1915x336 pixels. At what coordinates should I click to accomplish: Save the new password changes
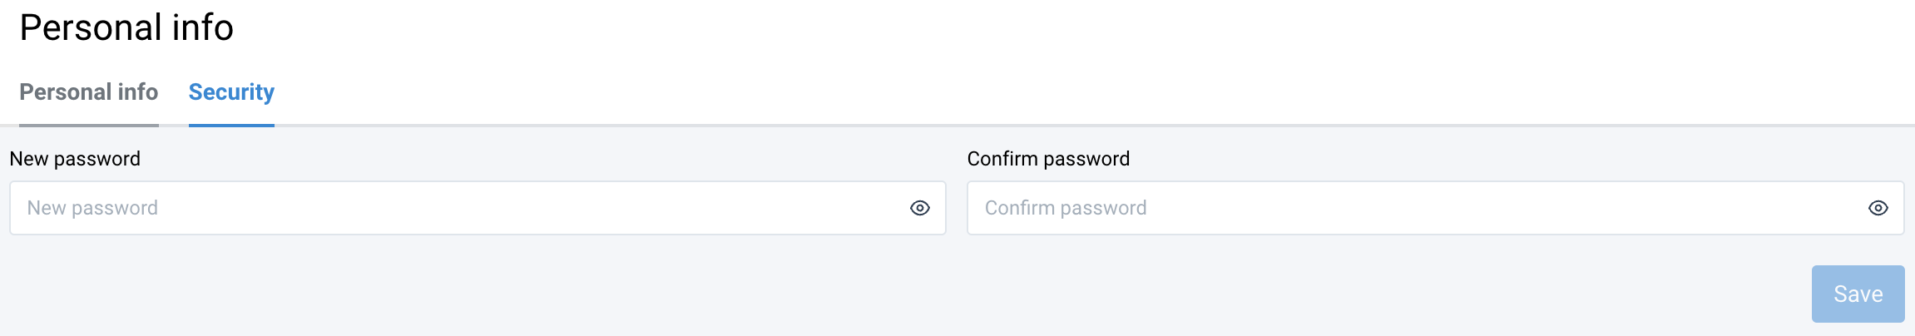1858,294
